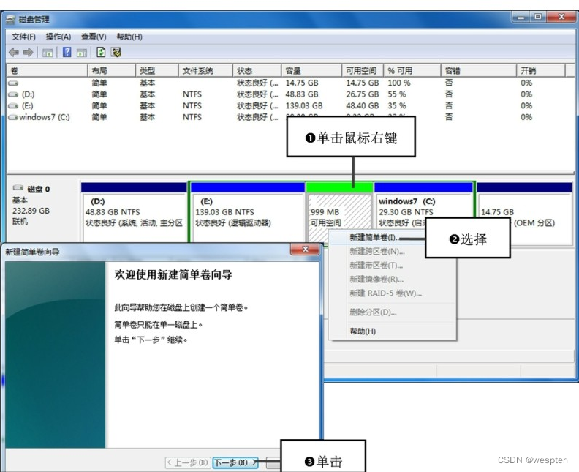Sort by the 状态 column header
579x472 pixels.
click(x=257, y=70)
